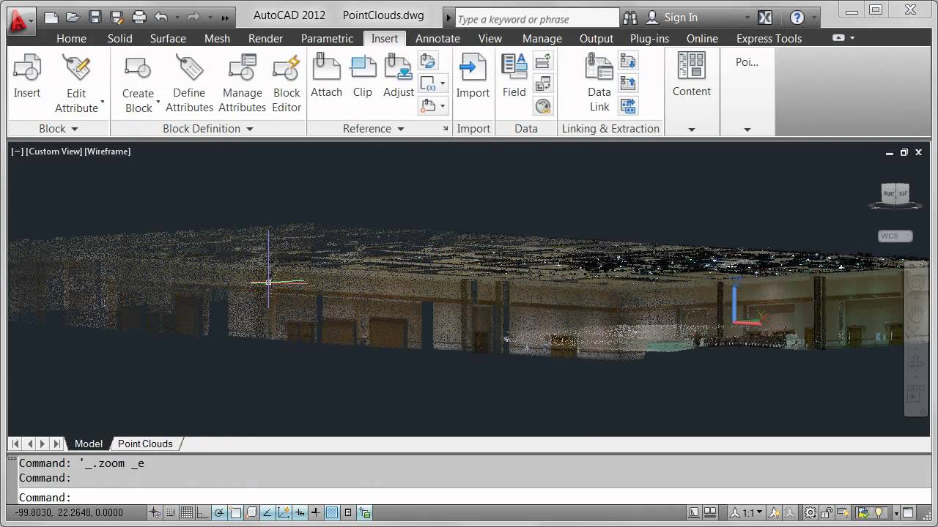Click the Import file tool
This screenshot has width=938, height=527.
click(x=473, y=76)
